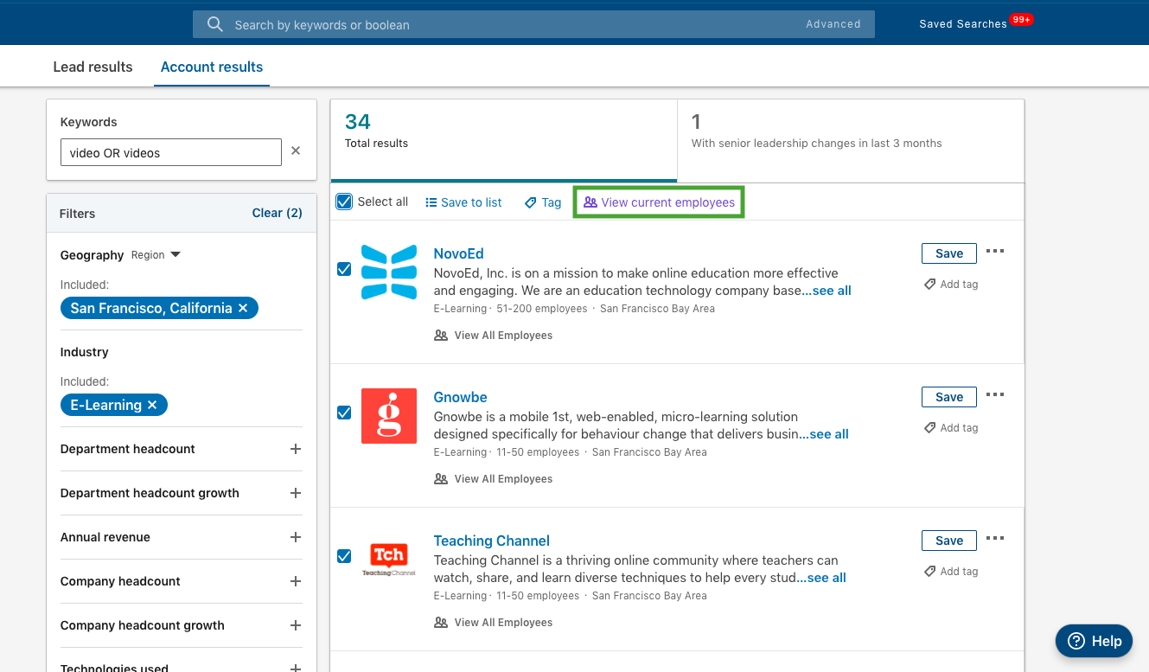Screen dimensions: 1149x672
Task: Open the more options menu for Gnowbe
Action: click(x=995, y=395)
